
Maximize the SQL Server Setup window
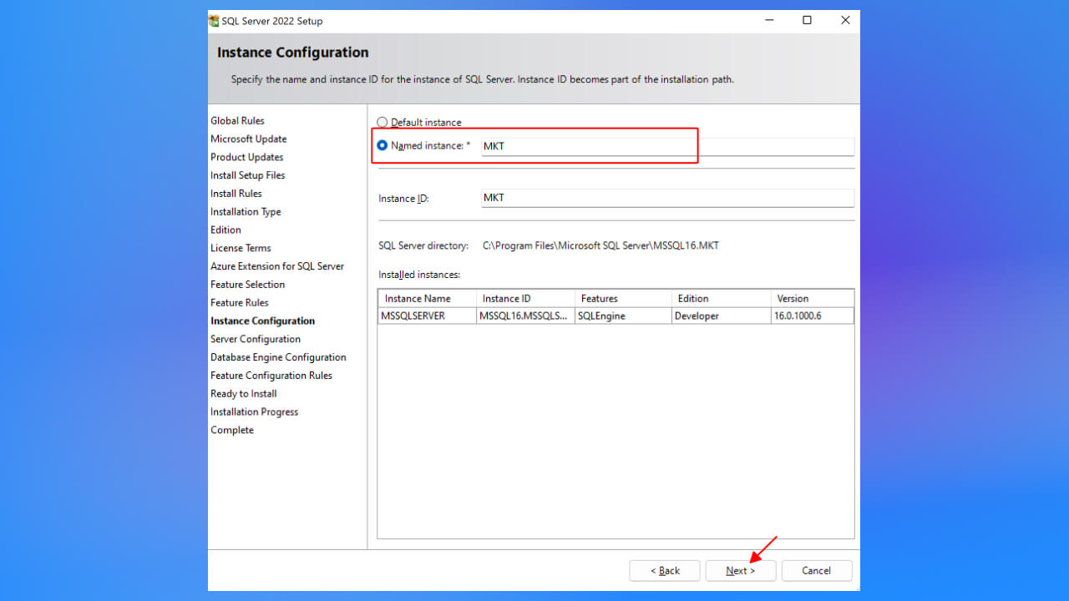tap(807, 21)
